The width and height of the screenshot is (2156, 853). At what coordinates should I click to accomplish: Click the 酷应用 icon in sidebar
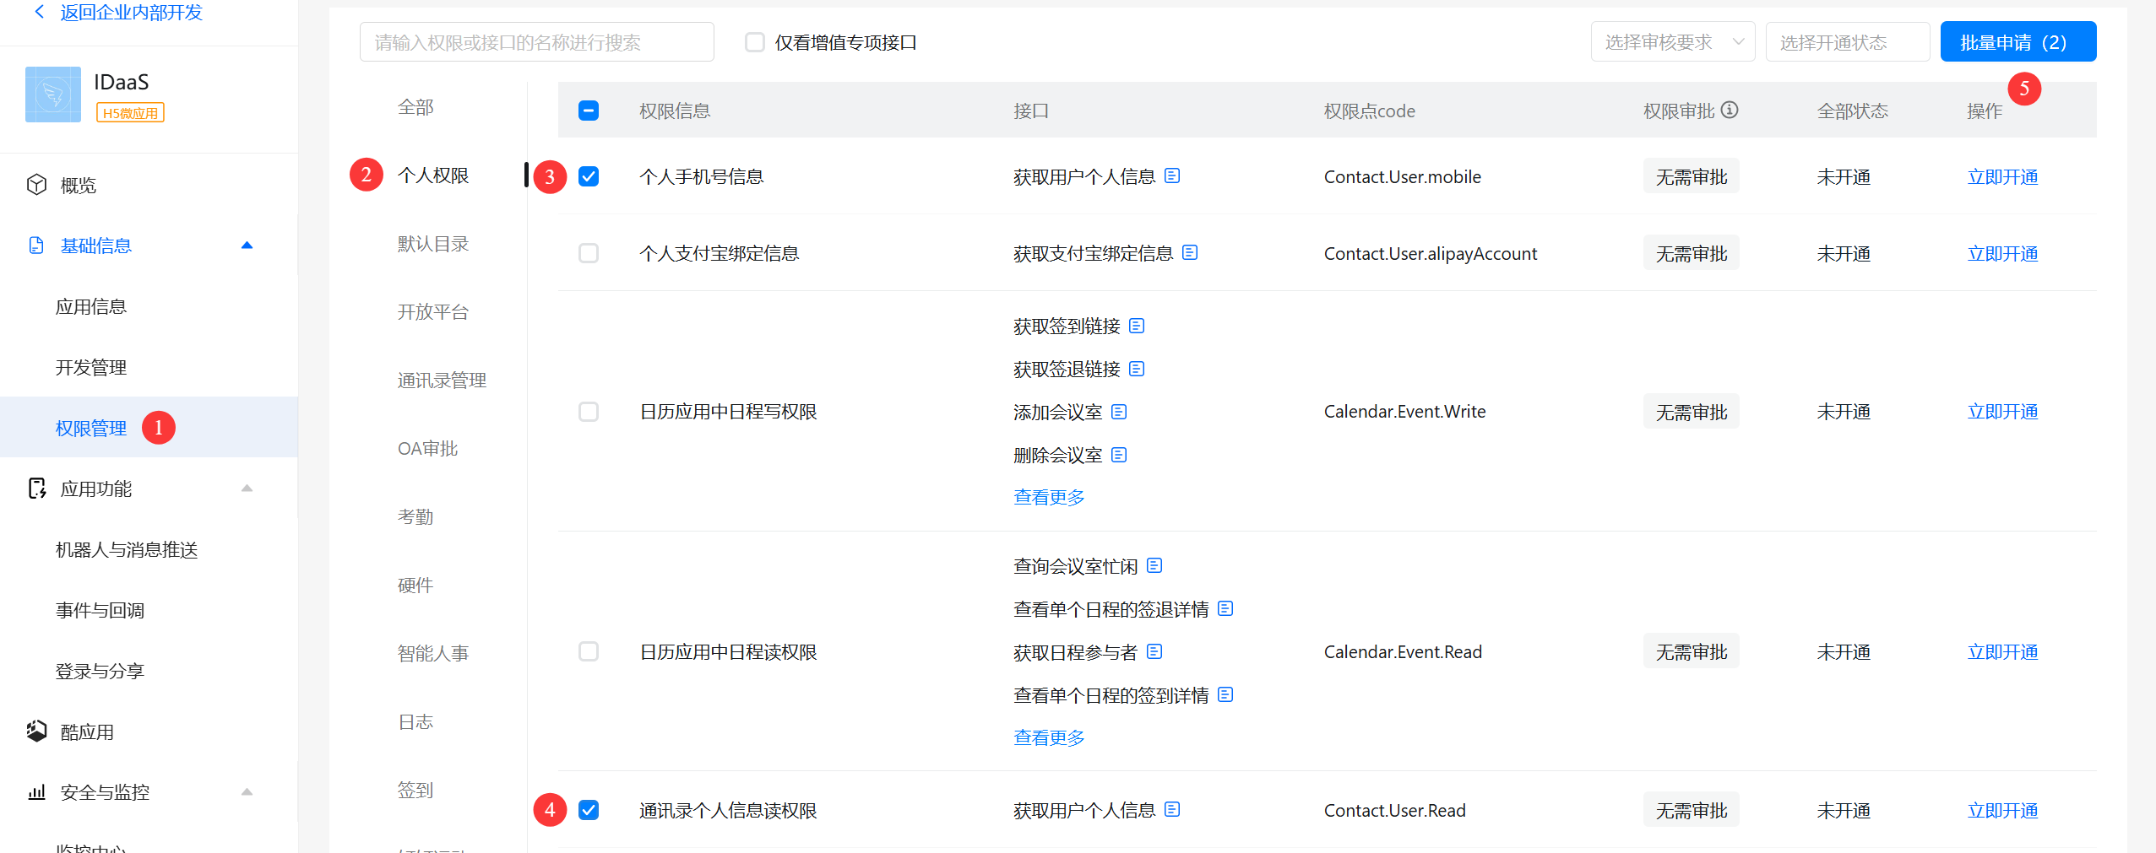tap(36, 732)
